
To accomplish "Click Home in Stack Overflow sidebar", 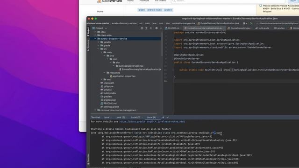I will (x=100, y=12).
